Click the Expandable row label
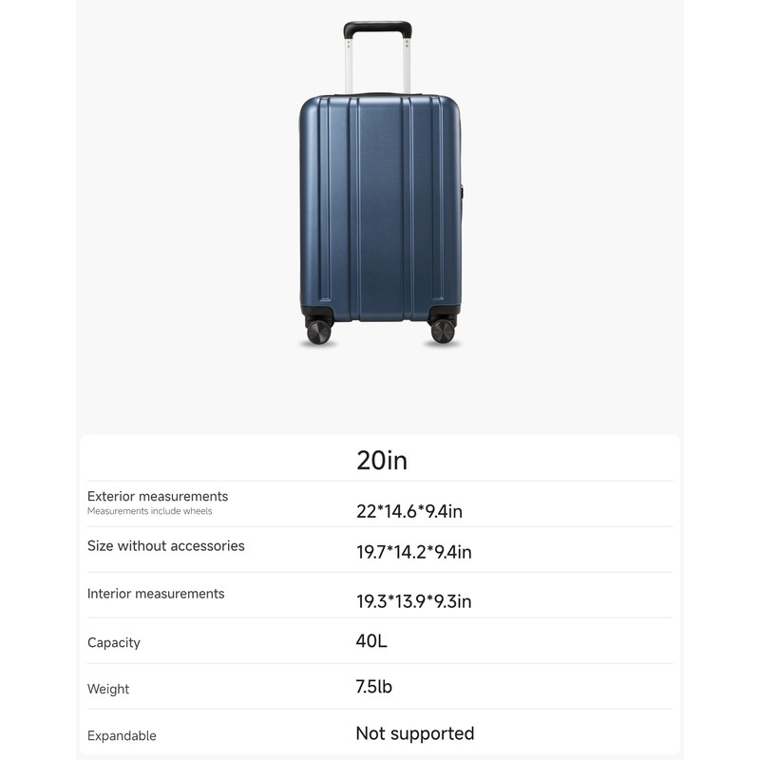760x760 pixels. click(122, 735)
